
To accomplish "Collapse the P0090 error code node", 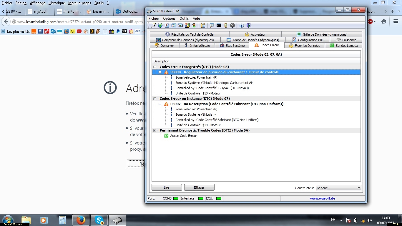I will (160, 72).
